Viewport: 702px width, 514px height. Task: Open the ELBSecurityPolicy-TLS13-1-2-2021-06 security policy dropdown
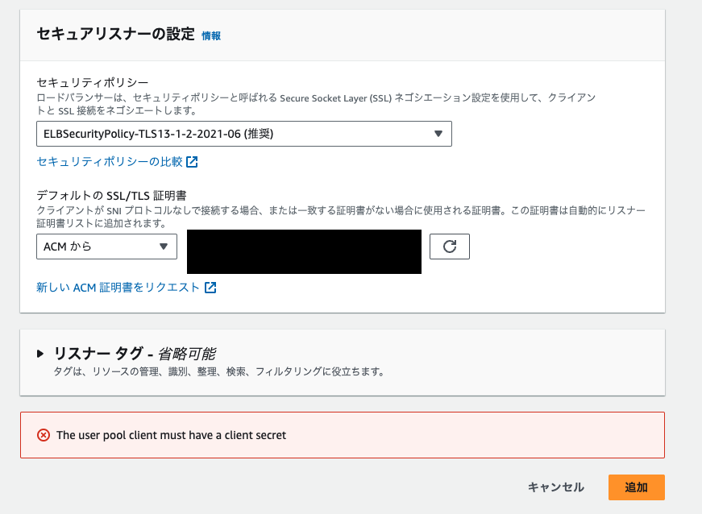coord(244,134)
